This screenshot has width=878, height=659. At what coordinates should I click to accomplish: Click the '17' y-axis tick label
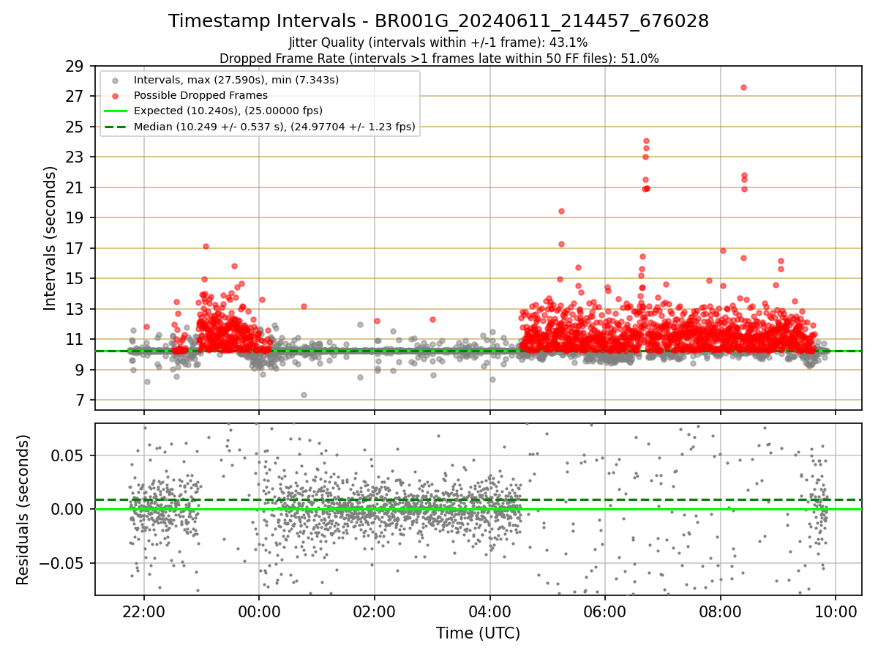tap(75, 248)
